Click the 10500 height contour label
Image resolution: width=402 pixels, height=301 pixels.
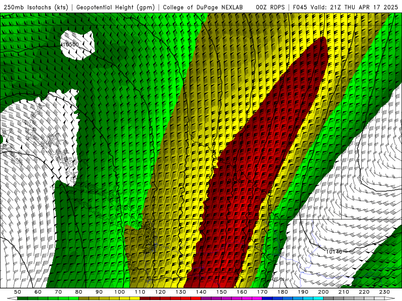point(70,45)
